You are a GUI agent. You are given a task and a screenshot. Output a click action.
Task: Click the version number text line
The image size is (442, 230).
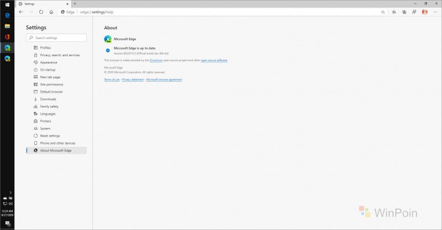tap(141, 54)
